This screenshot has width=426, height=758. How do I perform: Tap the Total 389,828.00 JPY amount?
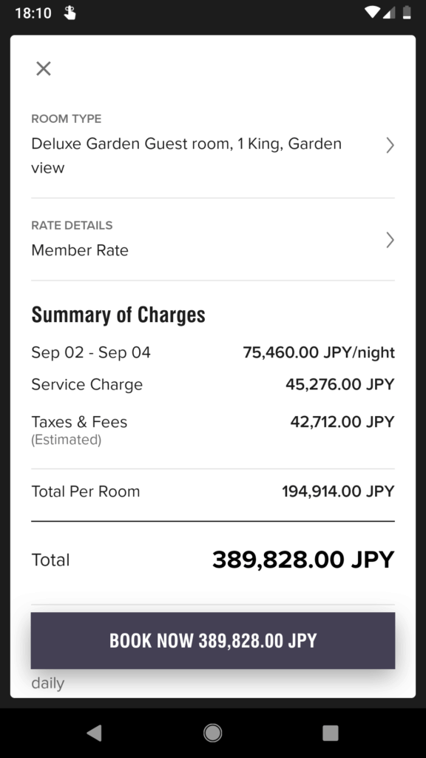coord(303,560)
